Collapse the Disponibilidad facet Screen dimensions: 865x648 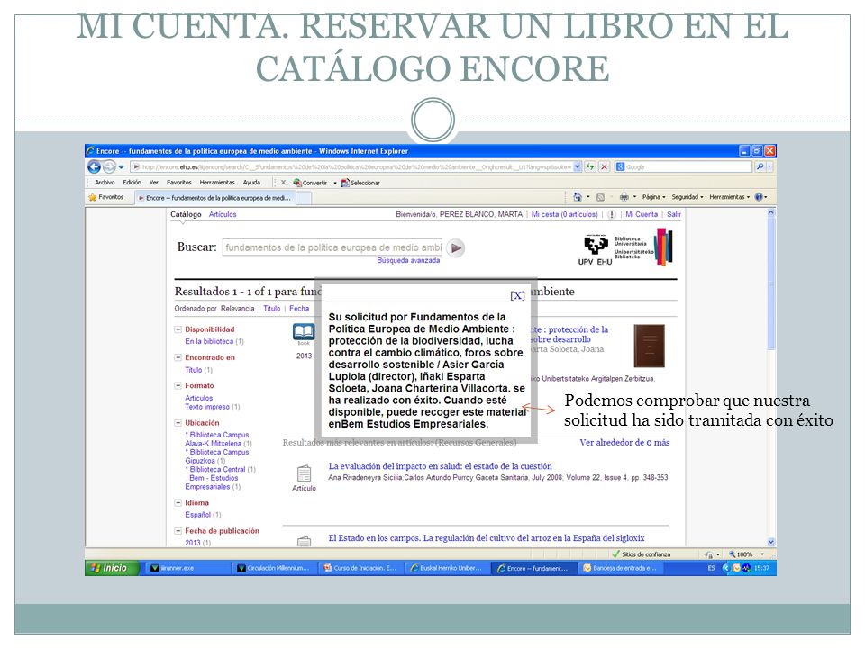[x=178, y=329]
